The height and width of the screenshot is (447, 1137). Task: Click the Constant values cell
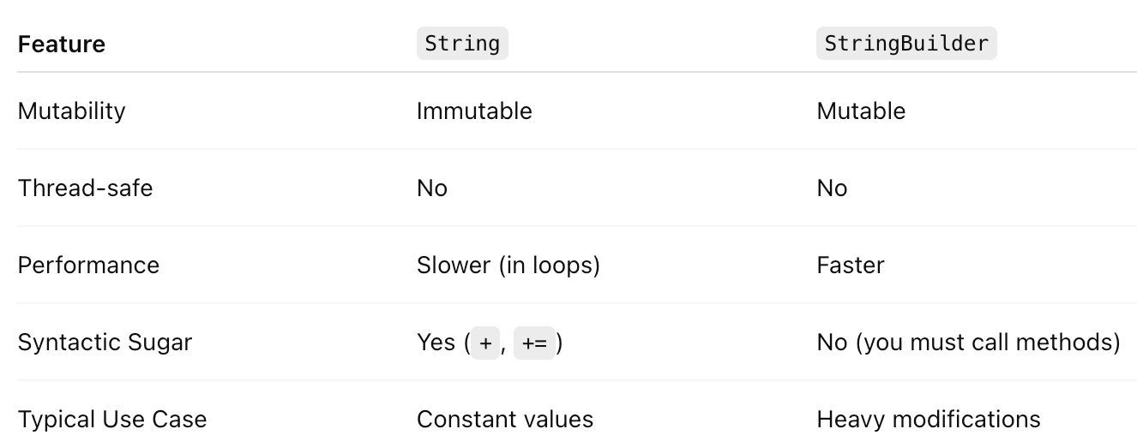click(505, 420)
